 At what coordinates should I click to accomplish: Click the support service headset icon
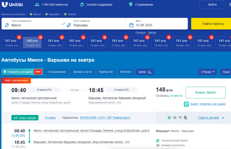[x=82, y=5]
